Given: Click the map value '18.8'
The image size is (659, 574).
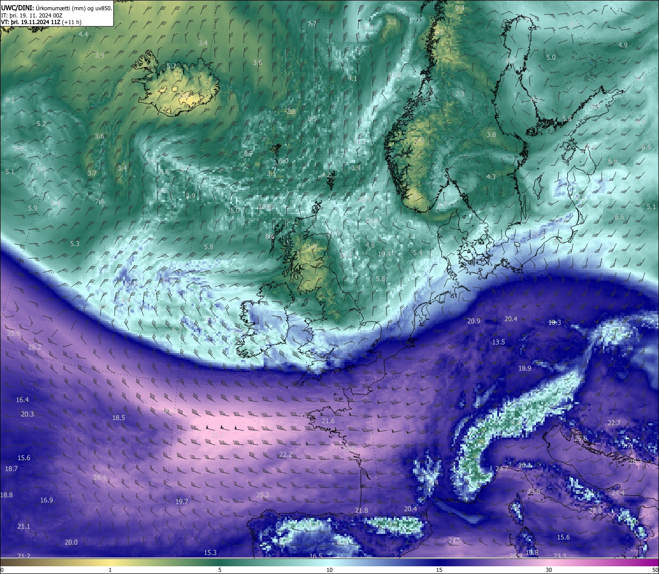Looking at the screenshot, I should pyautogui.click(x=6, y=495).
